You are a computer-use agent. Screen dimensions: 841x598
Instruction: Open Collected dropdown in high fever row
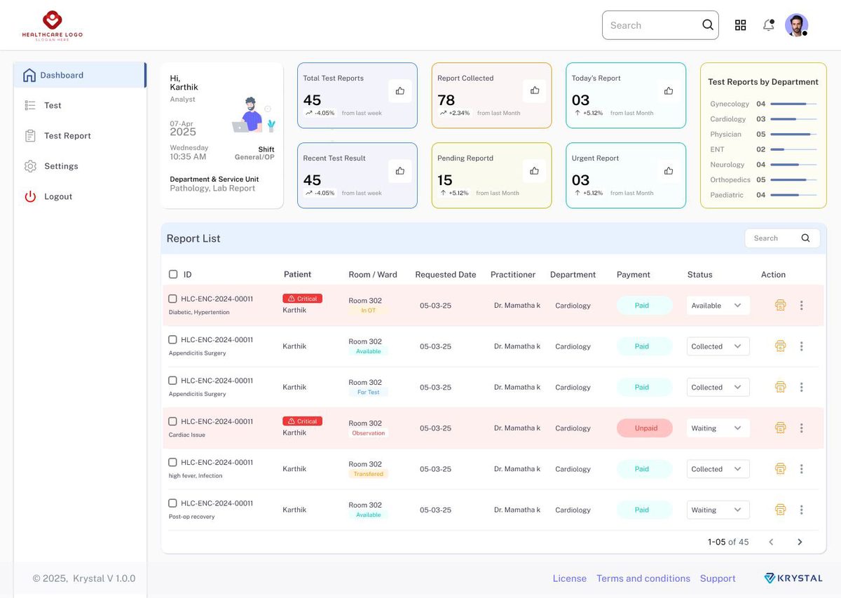pyautogui.click(x=718, y=469)
